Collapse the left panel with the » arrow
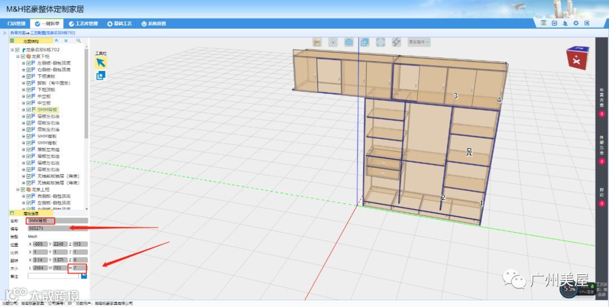609x307 pixels. [5, 33]
